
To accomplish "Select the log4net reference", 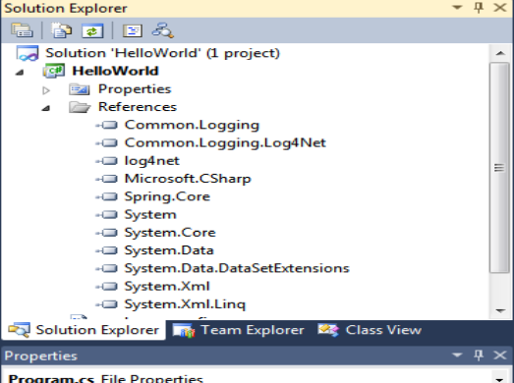I will point(152,161).
